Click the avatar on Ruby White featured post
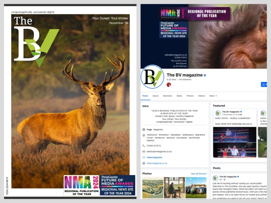The image size is (271, 203). [x=218, y=113]
